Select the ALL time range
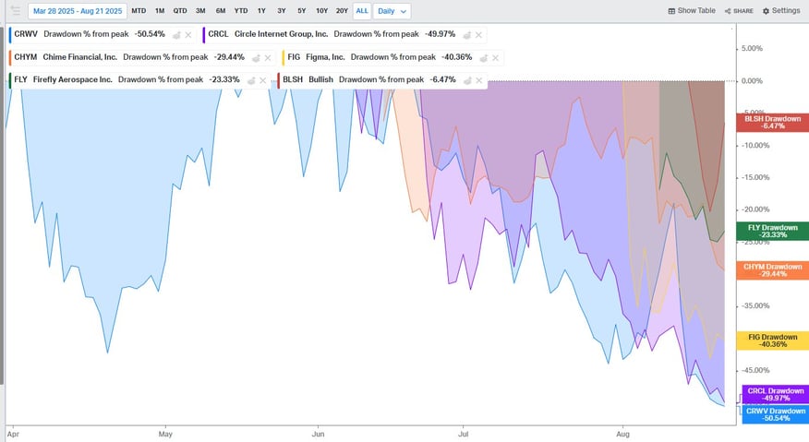 [x=362, y=11]
